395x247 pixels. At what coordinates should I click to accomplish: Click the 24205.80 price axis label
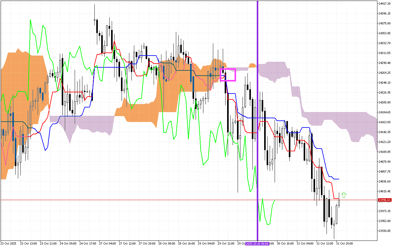pyautogui.click(x=385, y=103)
